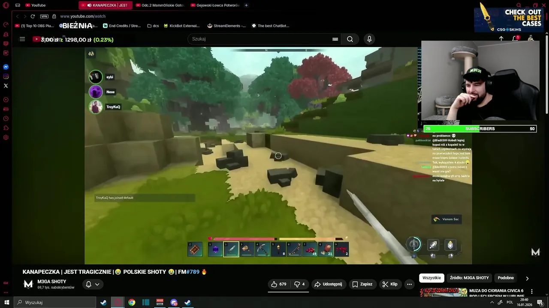The width and height of the screenshot is (549, 308).
Task: Open X (Twitter) from the sidebar
Action: 6,86
